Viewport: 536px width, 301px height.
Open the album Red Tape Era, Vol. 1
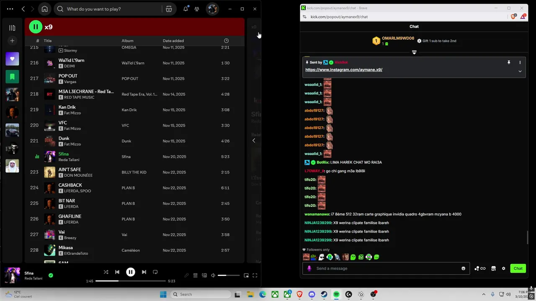click(x=139, y=94)
